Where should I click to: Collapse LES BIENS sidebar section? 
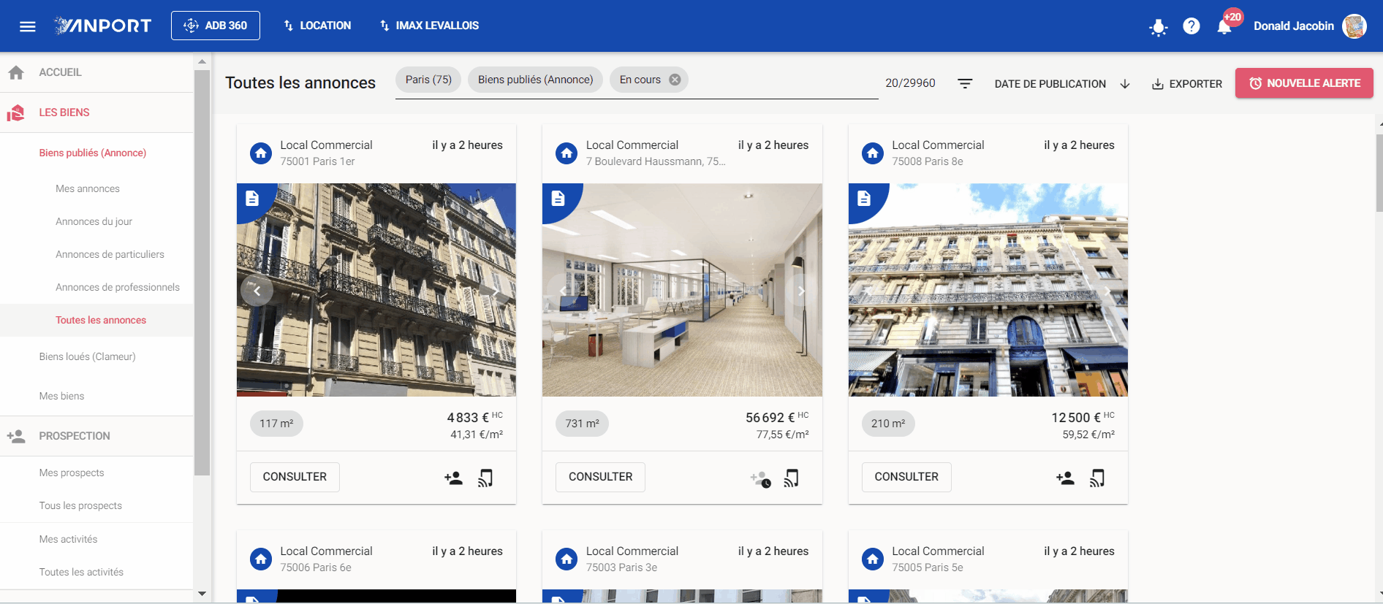pyautogui.click(x=96, y=112)
